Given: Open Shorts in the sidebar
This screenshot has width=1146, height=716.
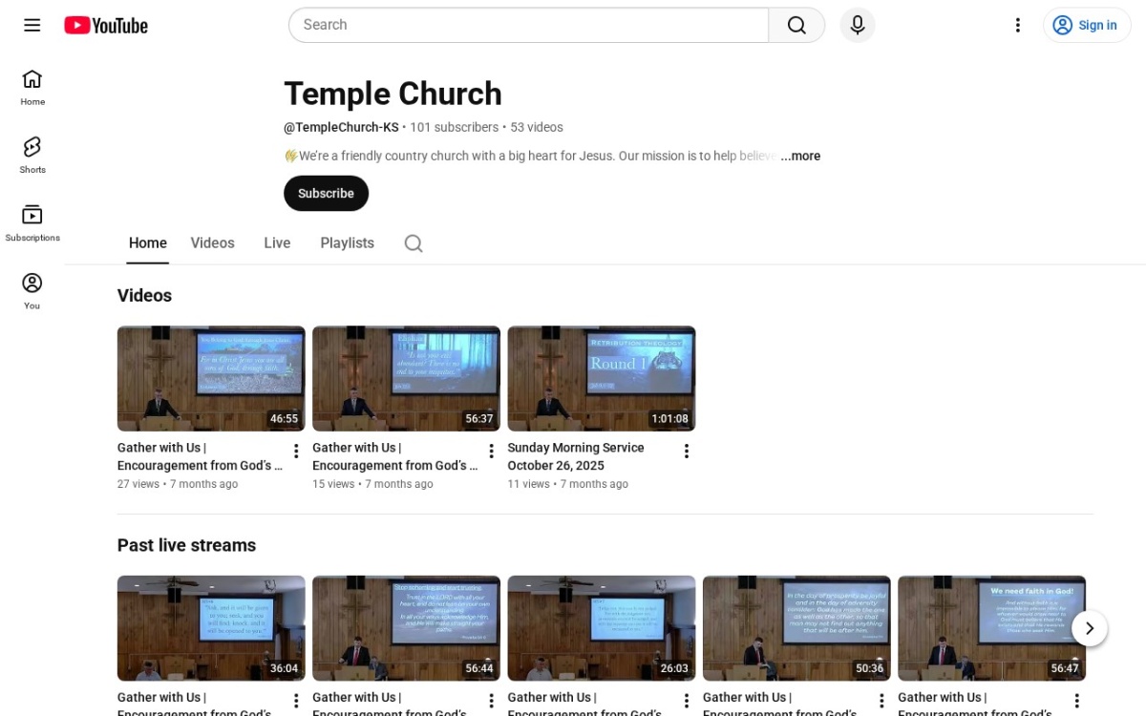Looking at the screenshot, I should (x=32, y=155).
